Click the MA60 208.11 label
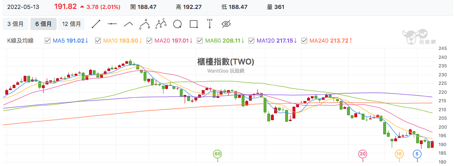The image size is (454, 166). (225, 41)
